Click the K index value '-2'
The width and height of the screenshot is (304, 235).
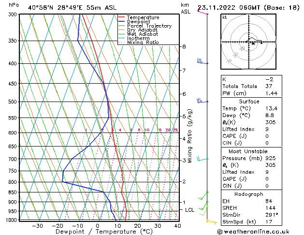coord(269,79)
